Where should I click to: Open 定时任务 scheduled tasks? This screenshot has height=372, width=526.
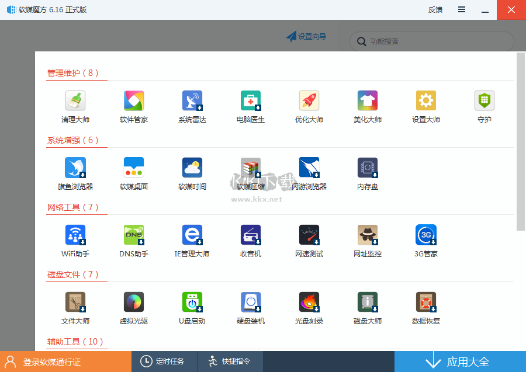(x=164, y=361)
